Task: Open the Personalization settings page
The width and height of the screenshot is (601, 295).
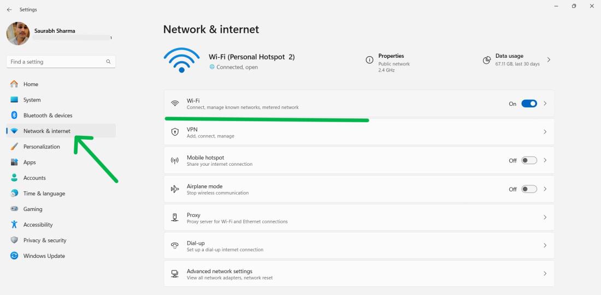Action: pyautogui.click(x=42, y=147)
